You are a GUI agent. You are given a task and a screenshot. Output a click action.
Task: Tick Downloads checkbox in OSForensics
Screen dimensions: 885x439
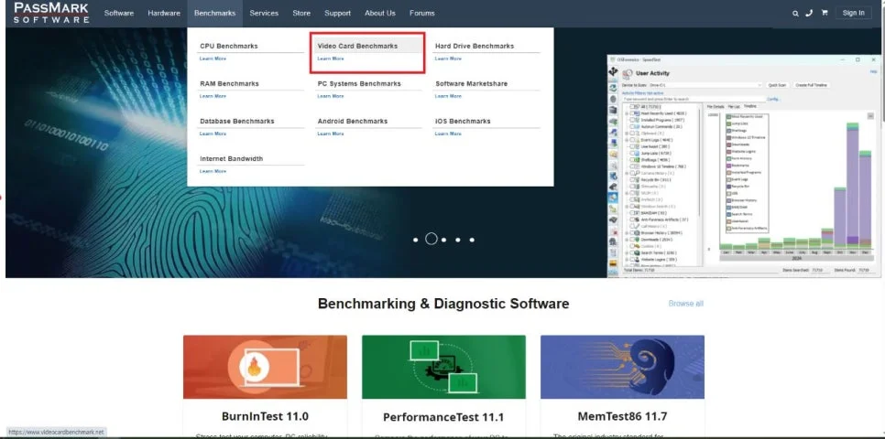tap(633, 240)
